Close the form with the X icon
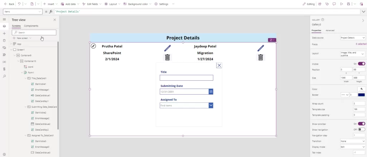This screenshot has width=367, height=157. [x=219, y=65]
